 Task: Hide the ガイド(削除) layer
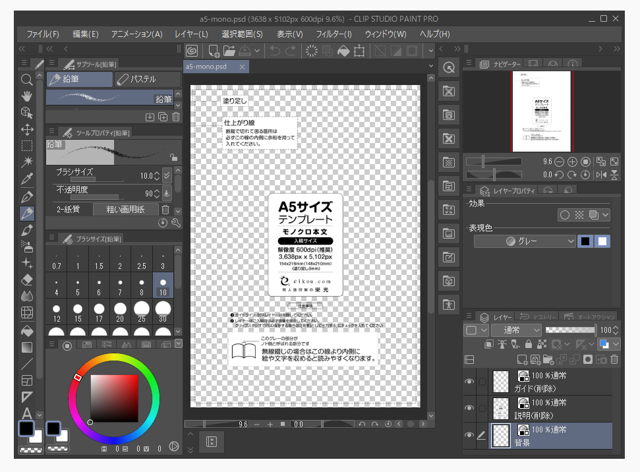point(469,381)
